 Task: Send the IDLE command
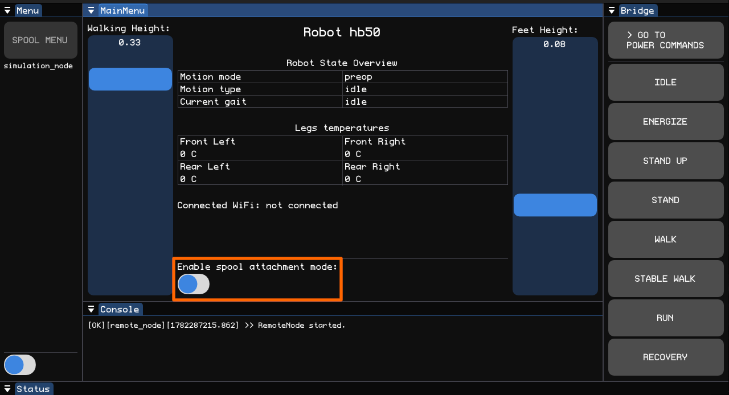click(x=665, y=82)
